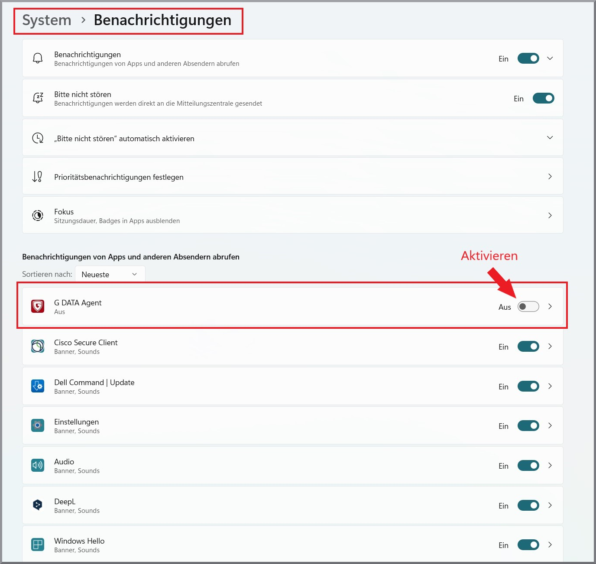
Task: Click the DeepL app name
Action: click(x=65, y=502)
